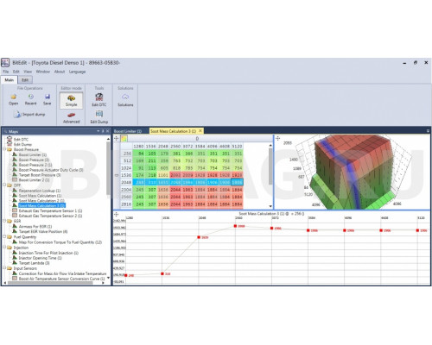Select Exhaust Gas Temperature Sensor 1 map
Viewport: 432px width, 345px height.
tap(50, 210)
